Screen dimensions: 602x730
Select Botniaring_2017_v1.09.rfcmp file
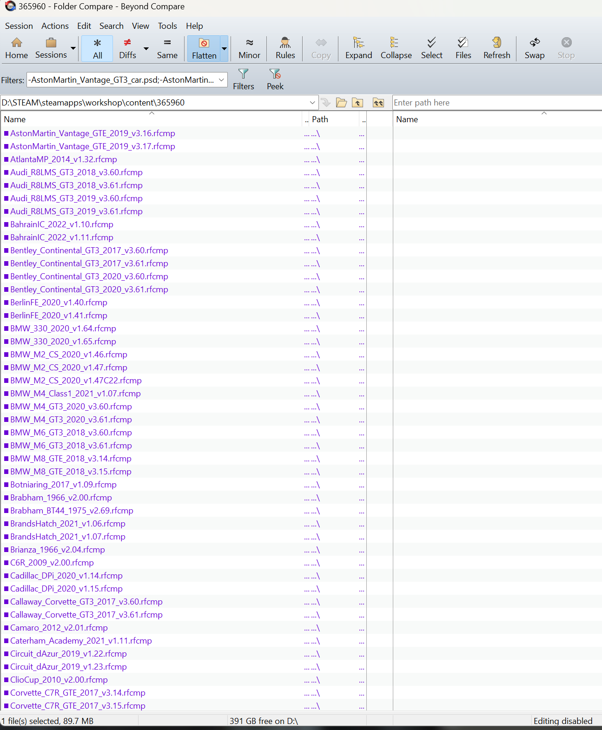pyautogui.click(x=63, y=485)
